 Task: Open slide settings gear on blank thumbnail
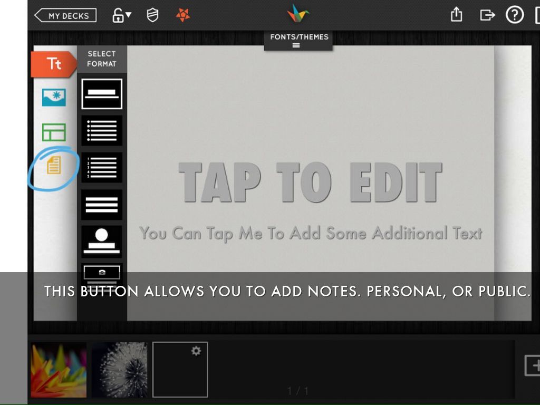pyautogui.click(x=196, y=351)
